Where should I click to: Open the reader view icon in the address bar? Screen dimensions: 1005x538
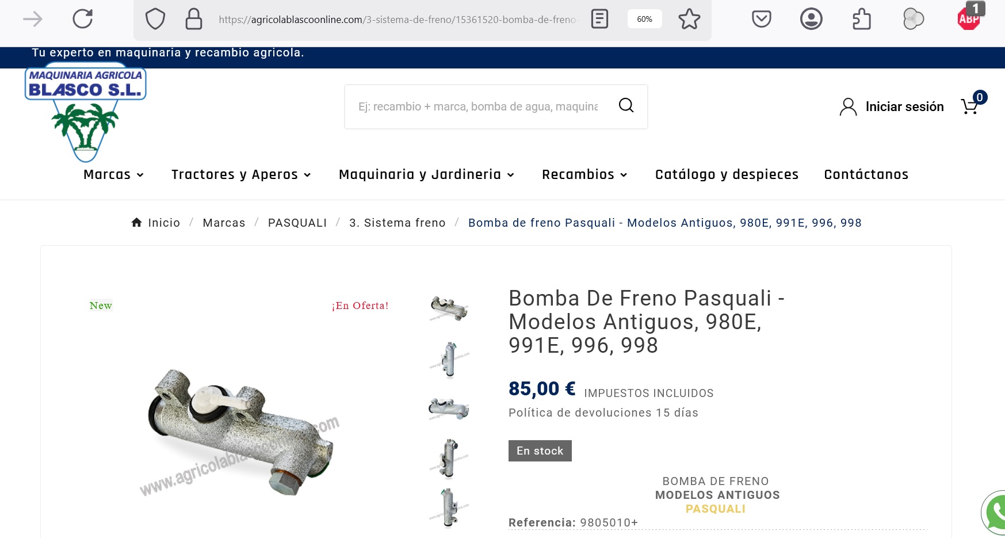point(599,19)
